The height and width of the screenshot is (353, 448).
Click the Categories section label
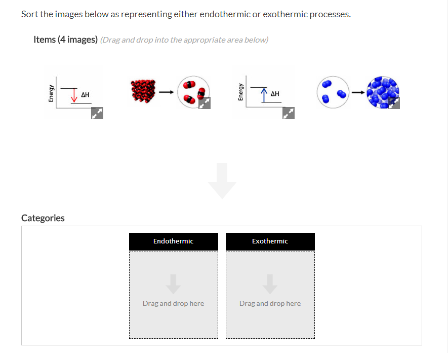coord(43,218)
